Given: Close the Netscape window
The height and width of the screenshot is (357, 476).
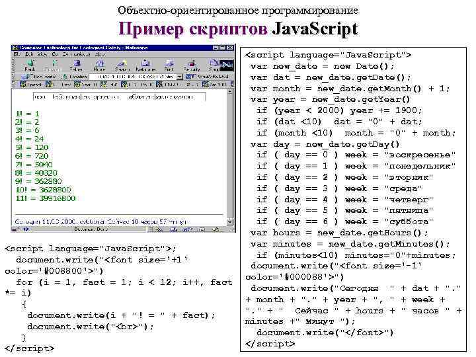Looking at the screenshot, I should (x=230, y=48).
